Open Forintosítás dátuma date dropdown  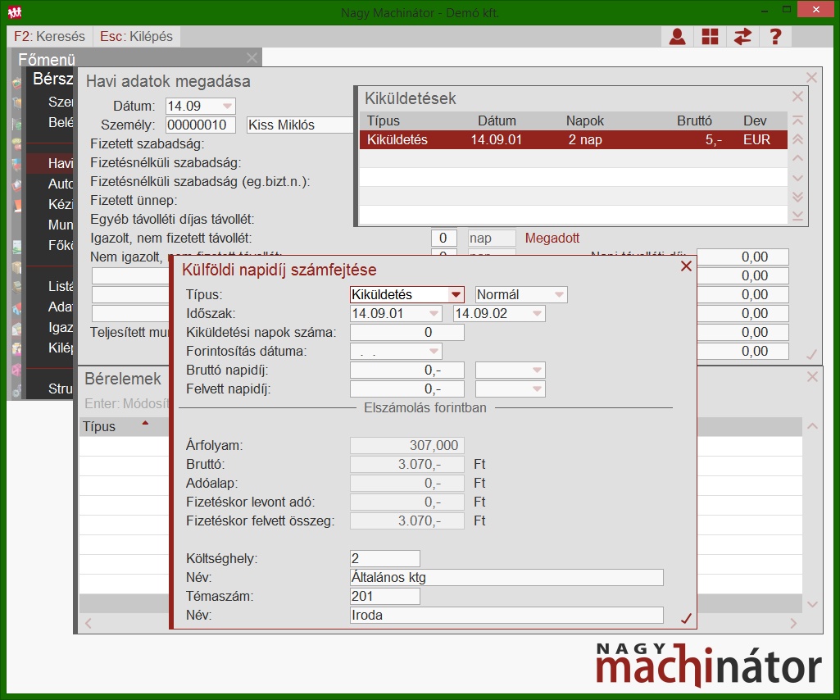(x=434, y=351)
